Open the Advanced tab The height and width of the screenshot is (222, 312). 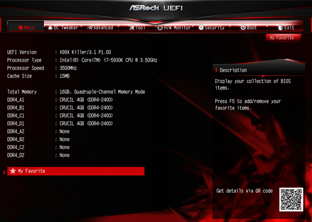pyautogui.click(x=100, y=27)
